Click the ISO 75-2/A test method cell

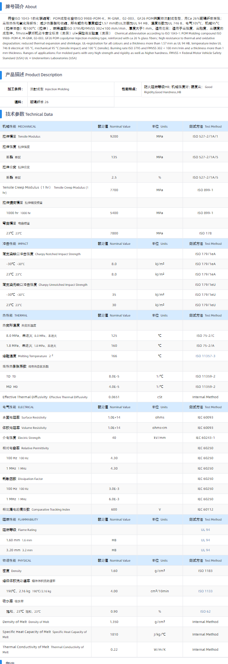point(205,346)
